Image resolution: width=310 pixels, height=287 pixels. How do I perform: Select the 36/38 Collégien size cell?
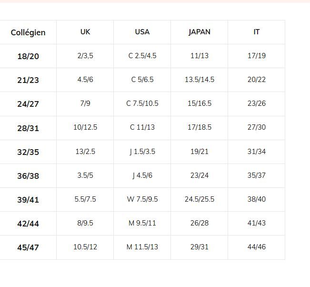28,176
